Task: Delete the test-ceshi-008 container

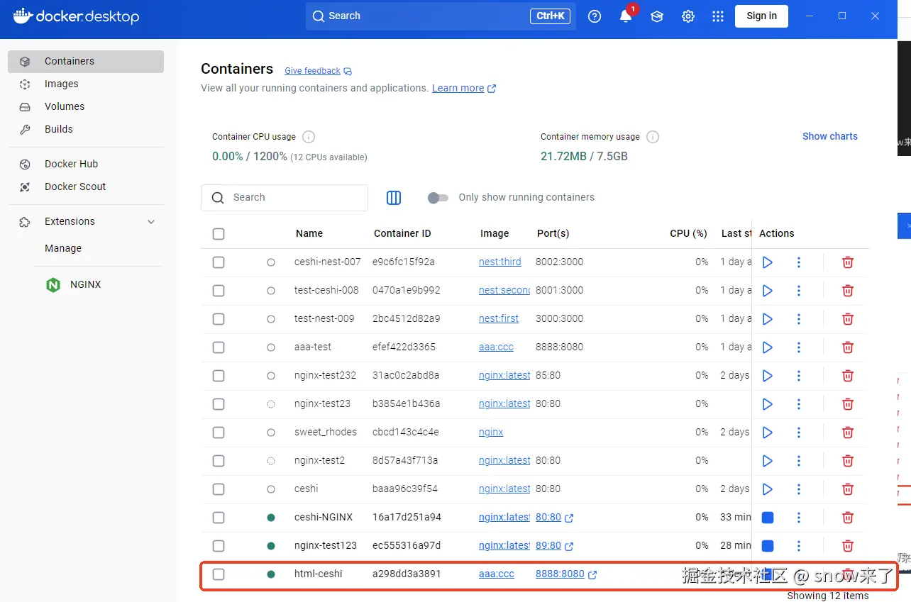Action: 847,291
